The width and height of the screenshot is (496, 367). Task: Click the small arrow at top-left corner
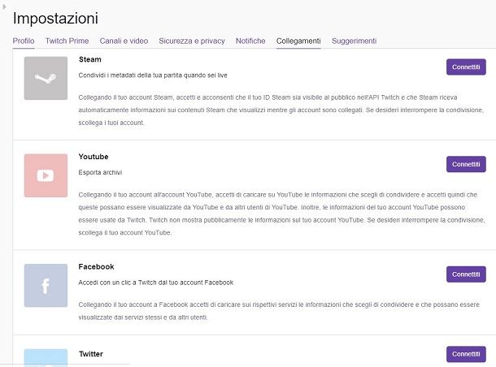click(x=4, y=6)
